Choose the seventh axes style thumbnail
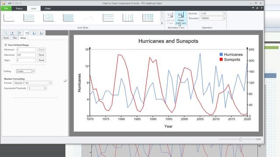This screenshot has height=157, width=280. (x=128, y=18)
